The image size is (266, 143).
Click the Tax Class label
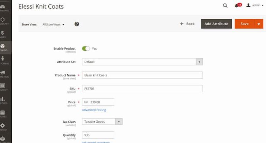(x=69, y=122)
